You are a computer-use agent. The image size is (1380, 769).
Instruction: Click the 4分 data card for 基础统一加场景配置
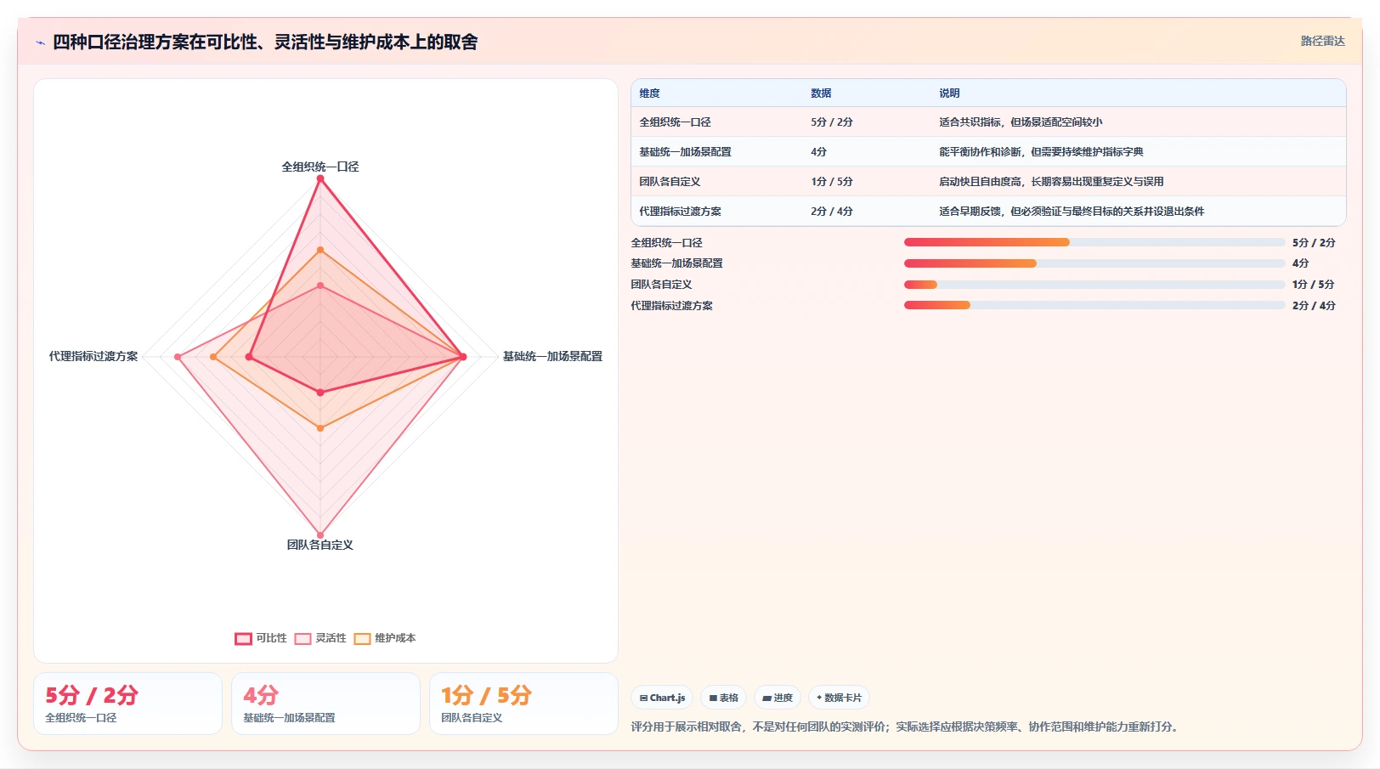click(325, 704)
